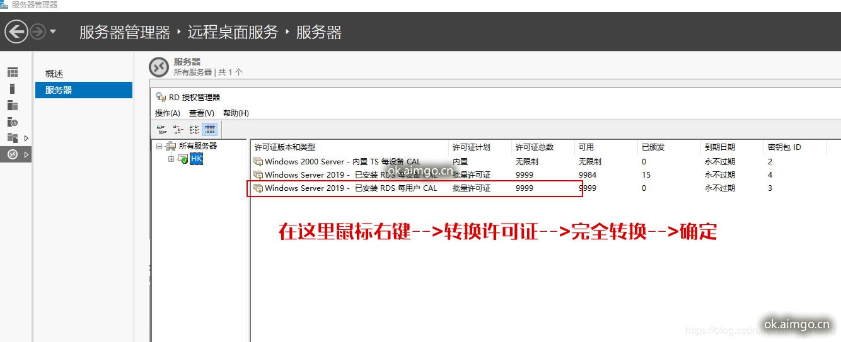Switch to large icons view in toolbar
The image size is (841, 342).
pos(162,130)
